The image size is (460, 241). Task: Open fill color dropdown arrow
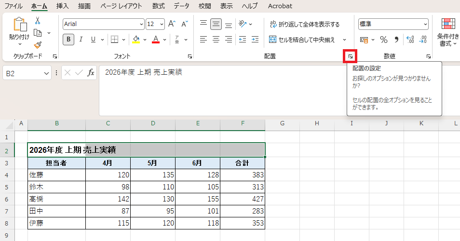click(x=145, y=40)
